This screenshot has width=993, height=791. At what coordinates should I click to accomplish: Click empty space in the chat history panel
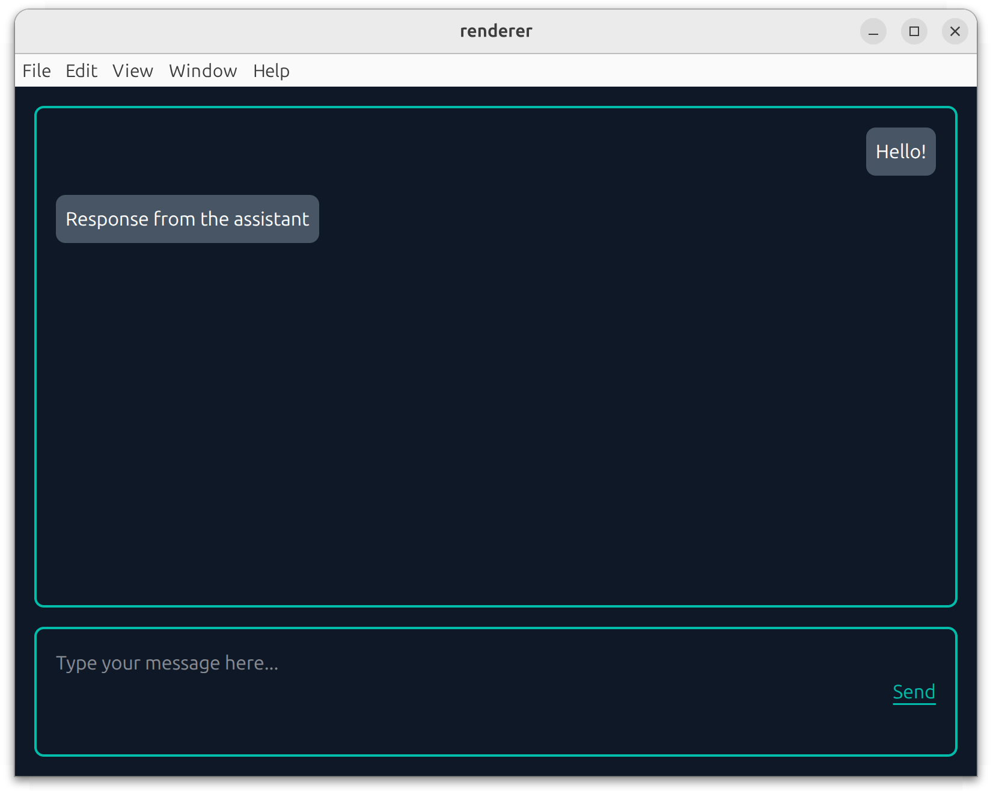click(496, 421)
